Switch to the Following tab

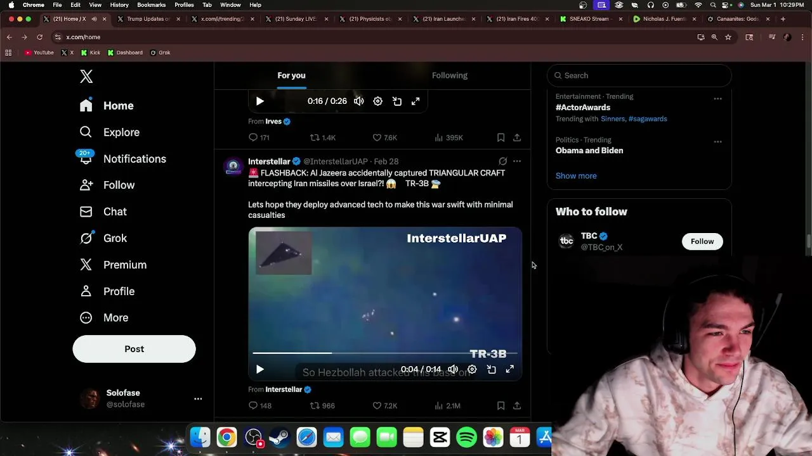[x=450, y=75]
